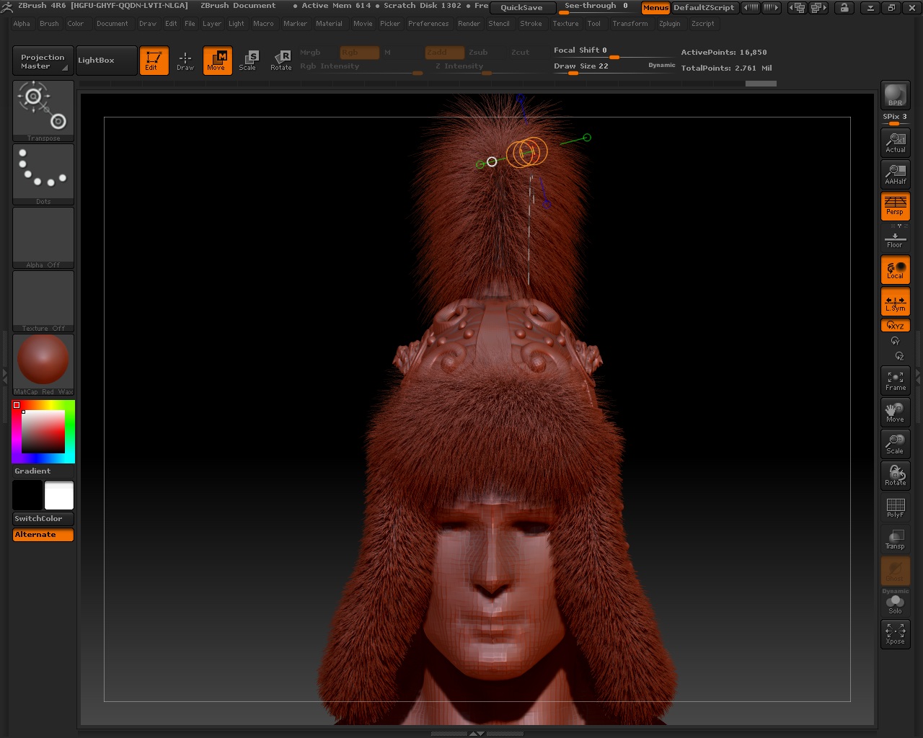Expand the left tray divider

click(x=4, y=376)
